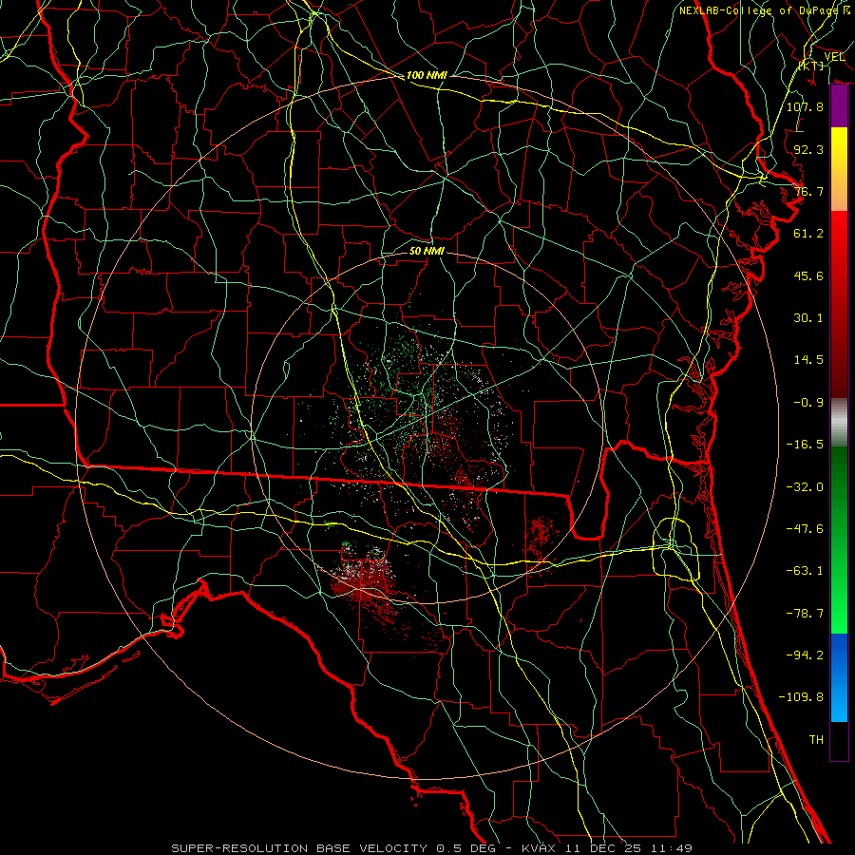Click the 14.5 velocity scale value
Viewport: 855px width, 855px height.
[808, 360]
